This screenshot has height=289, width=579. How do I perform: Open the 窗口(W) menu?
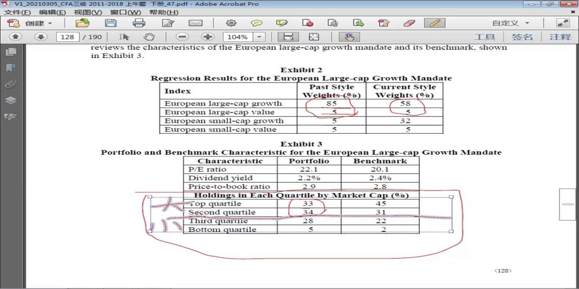point(126,12)
